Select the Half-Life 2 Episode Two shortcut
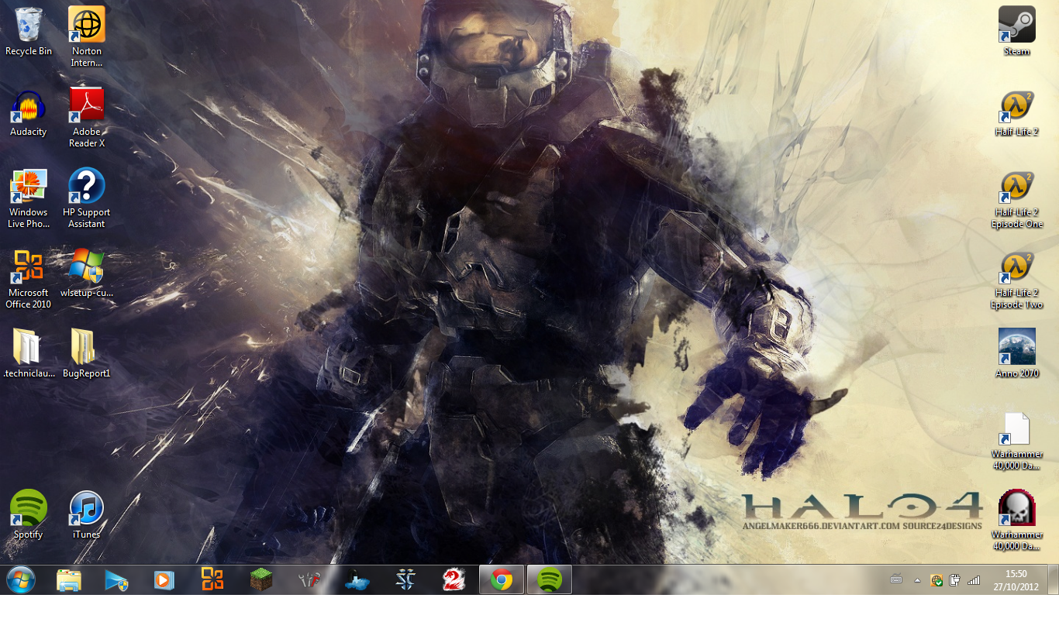1059x629 pixels. pos(1016,268)
